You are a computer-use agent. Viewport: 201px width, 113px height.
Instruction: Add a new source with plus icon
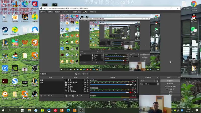pos(66,96)
